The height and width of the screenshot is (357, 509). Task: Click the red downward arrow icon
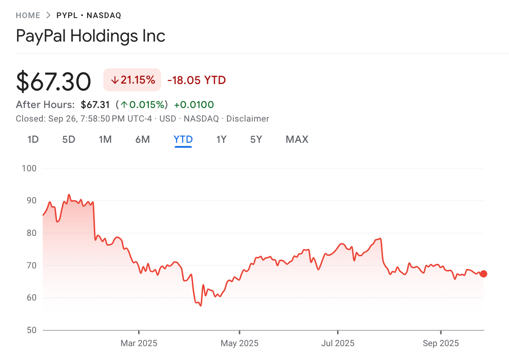[114, 80]
